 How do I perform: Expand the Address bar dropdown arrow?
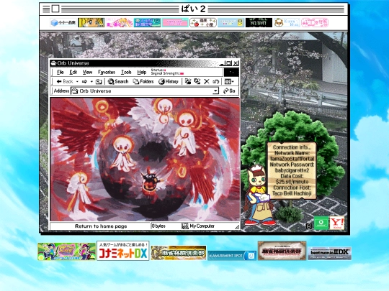pyautogui.click(x=216, y=91)
